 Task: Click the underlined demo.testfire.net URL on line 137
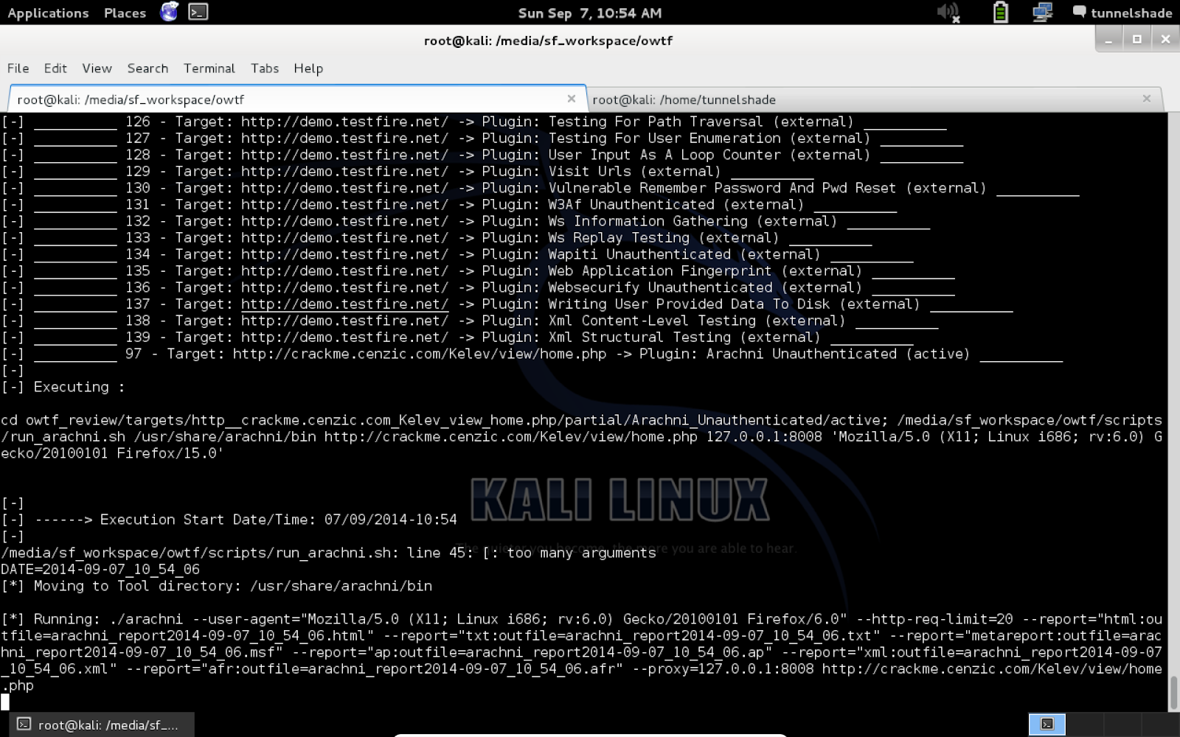pos(344,304)
